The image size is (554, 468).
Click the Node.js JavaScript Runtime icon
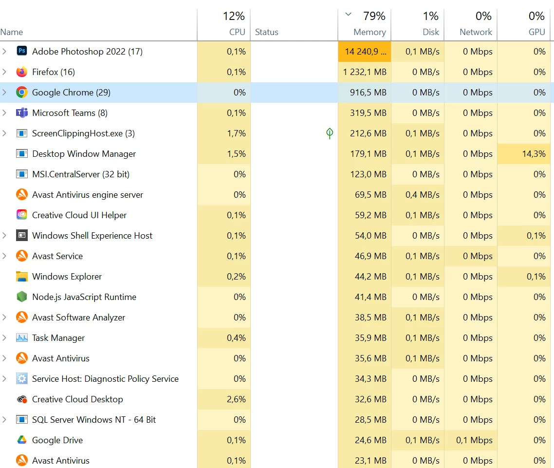(21, 297)
